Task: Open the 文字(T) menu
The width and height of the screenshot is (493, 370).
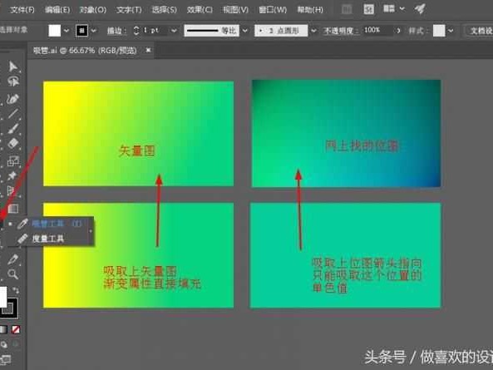Action: point(129,10)
